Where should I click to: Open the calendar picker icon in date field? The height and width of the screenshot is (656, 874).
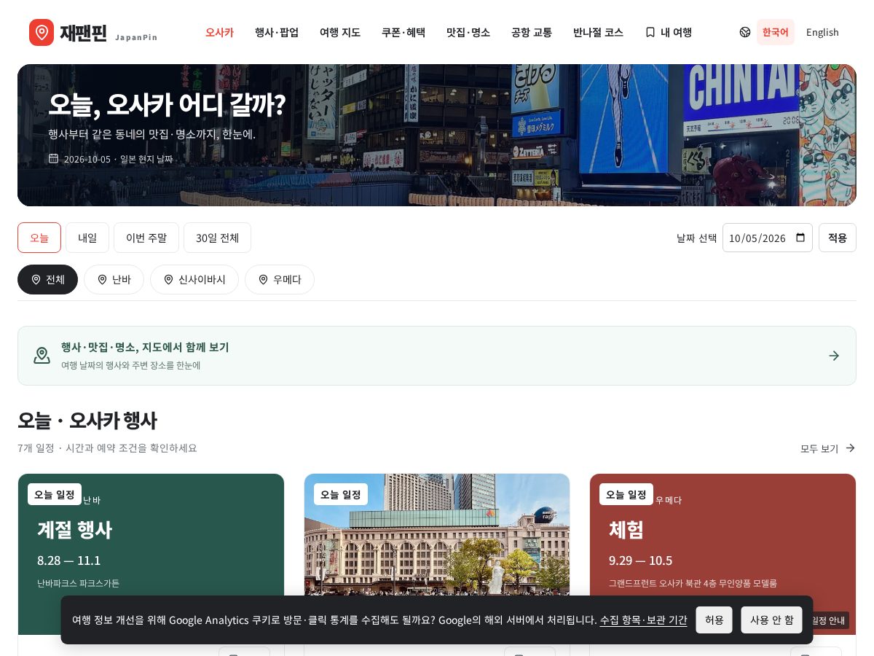800,238
